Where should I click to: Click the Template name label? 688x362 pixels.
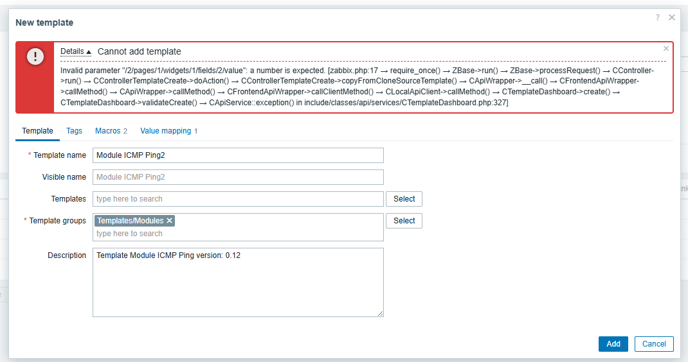(60, 155)
